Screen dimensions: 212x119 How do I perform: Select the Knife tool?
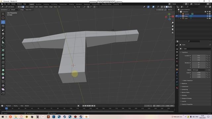click(x=3, y=66)
